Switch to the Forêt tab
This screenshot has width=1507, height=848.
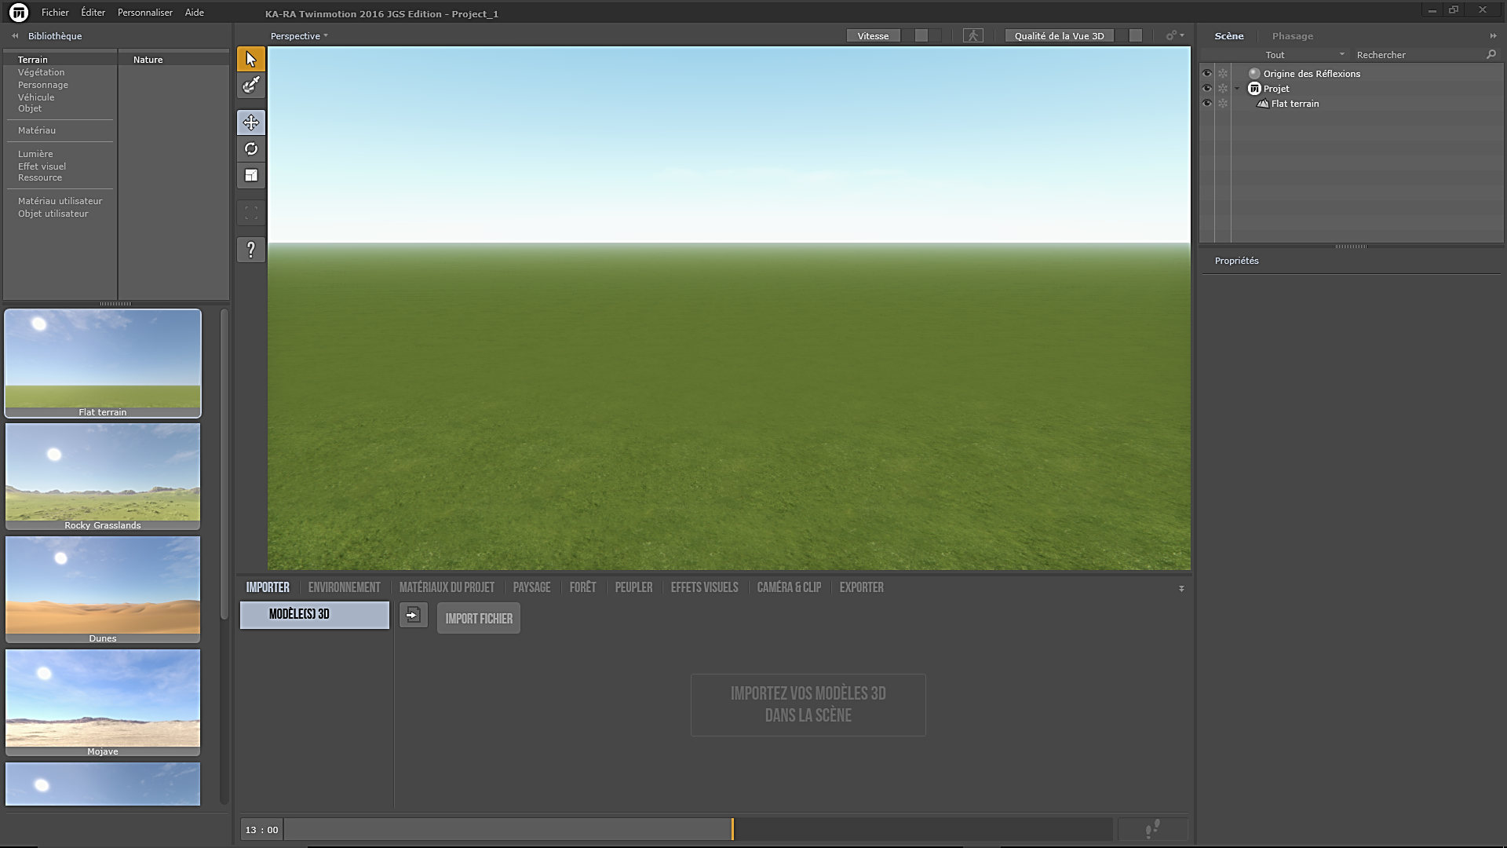pyautogui.click(x=582, y=587)
